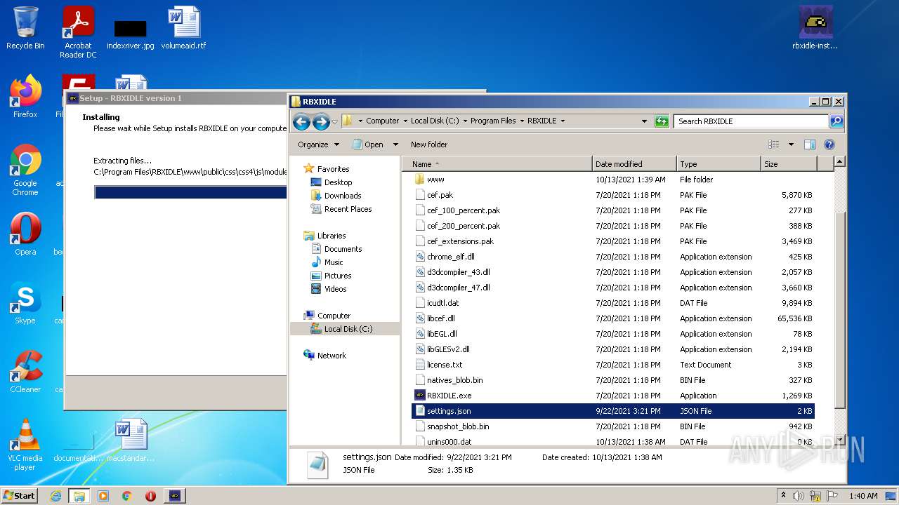Click the Open toolbar button
This screenshot has height=505, width=899.
point(368,144)
